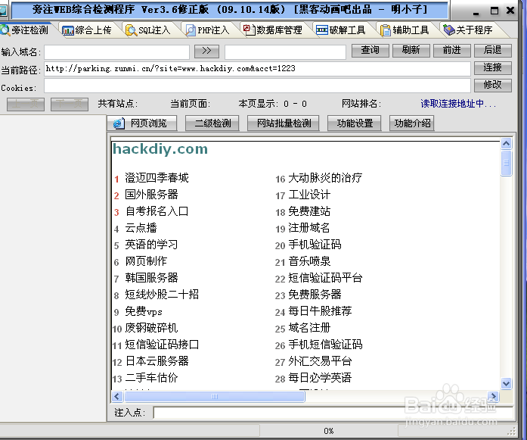
Task: Switch to the SQL注入 tab
Action: [x=148, y=30]
